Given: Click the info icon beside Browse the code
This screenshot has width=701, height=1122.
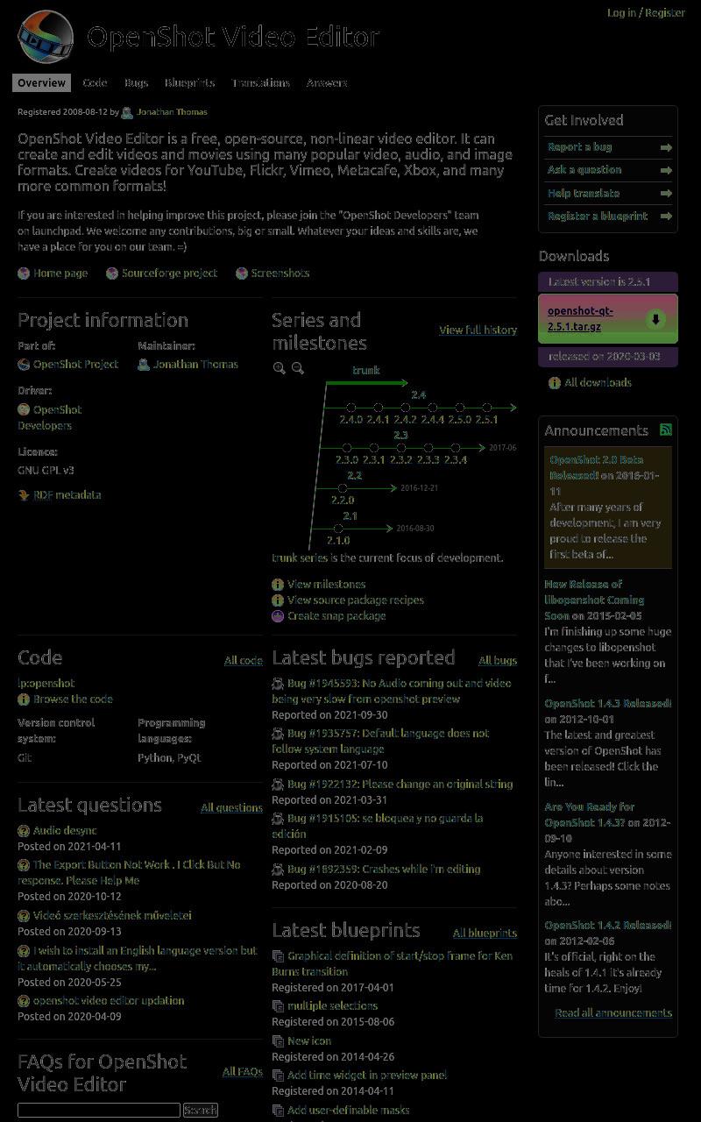Looking at the screenshot, I should point(24,699).
